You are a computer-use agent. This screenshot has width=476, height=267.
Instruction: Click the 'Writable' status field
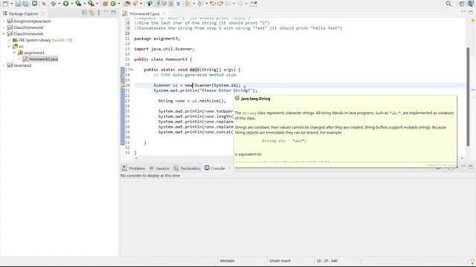pyautogui.click(x=227, y=260)
